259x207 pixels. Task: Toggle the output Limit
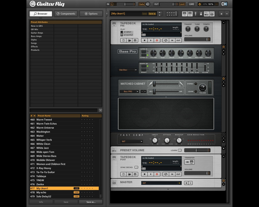point(182,4)
